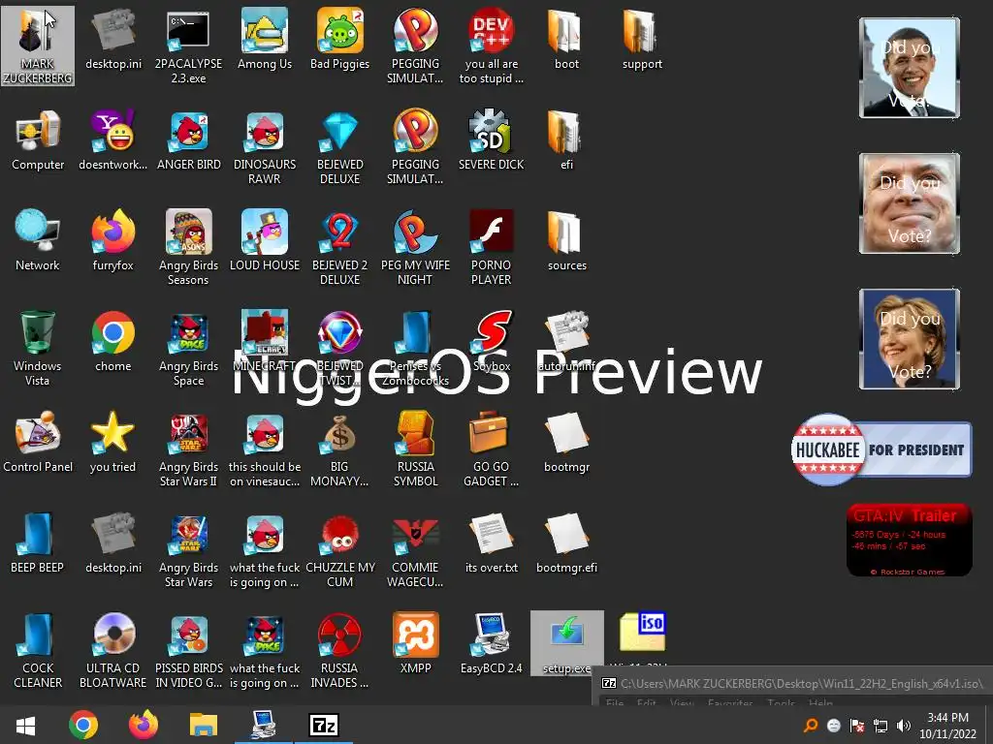Click the McCain 'Did you Vote?' gadget

[x=910, y=203]
